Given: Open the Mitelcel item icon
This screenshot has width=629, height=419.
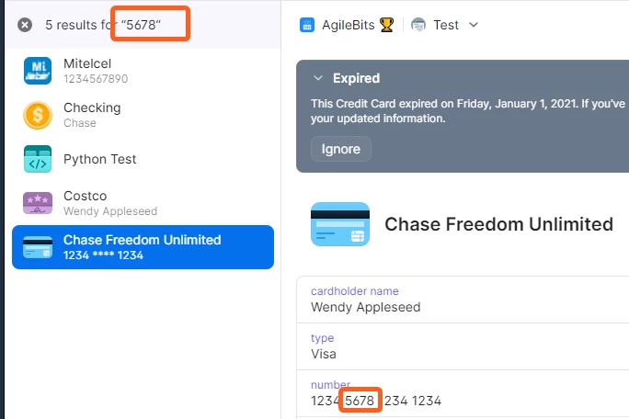Looking at the screenshot, I should tap(38, 71).
